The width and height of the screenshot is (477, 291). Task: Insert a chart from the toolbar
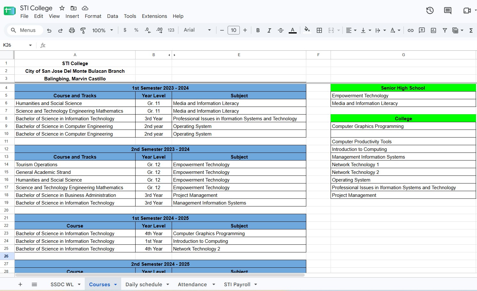coord(434,30)
